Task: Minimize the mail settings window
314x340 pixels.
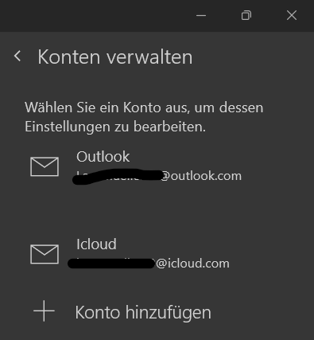Action: (201, 15)
